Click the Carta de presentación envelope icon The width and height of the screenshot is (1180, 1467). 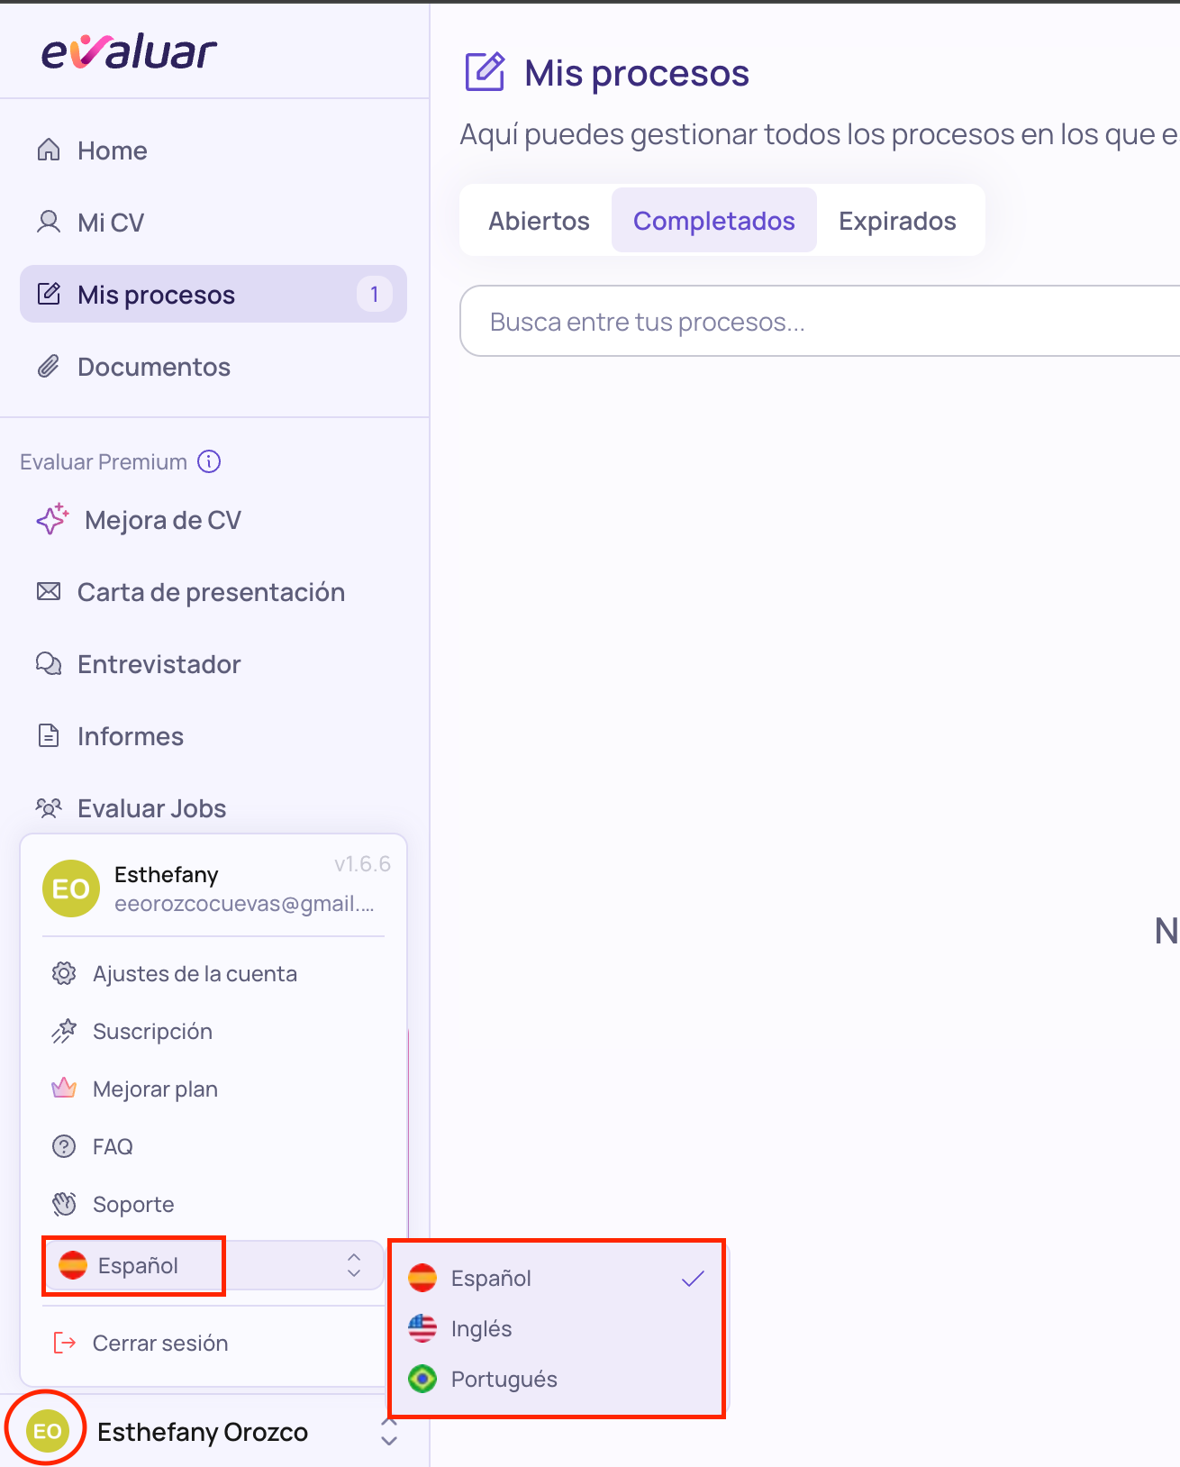(x=49, y=591)
